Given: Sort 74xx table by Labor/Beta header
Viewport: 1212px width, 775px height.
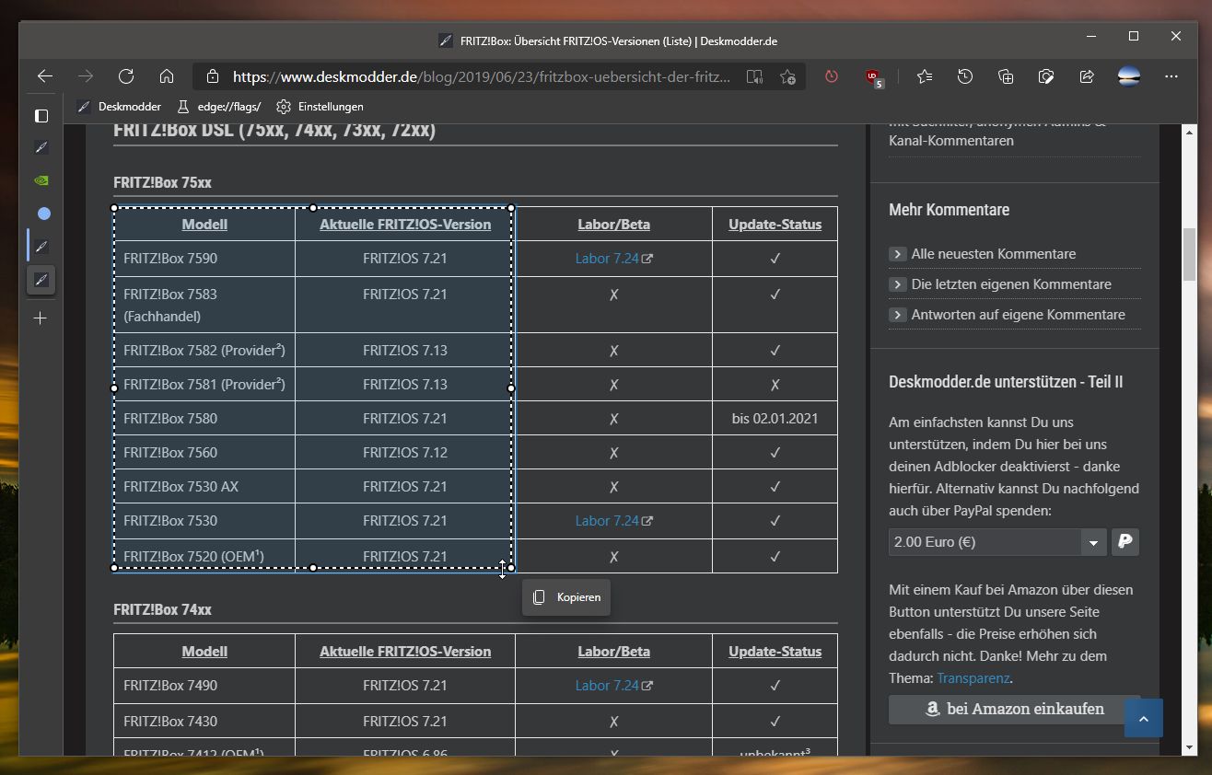Looking at the screenshot, I should 613,651.
